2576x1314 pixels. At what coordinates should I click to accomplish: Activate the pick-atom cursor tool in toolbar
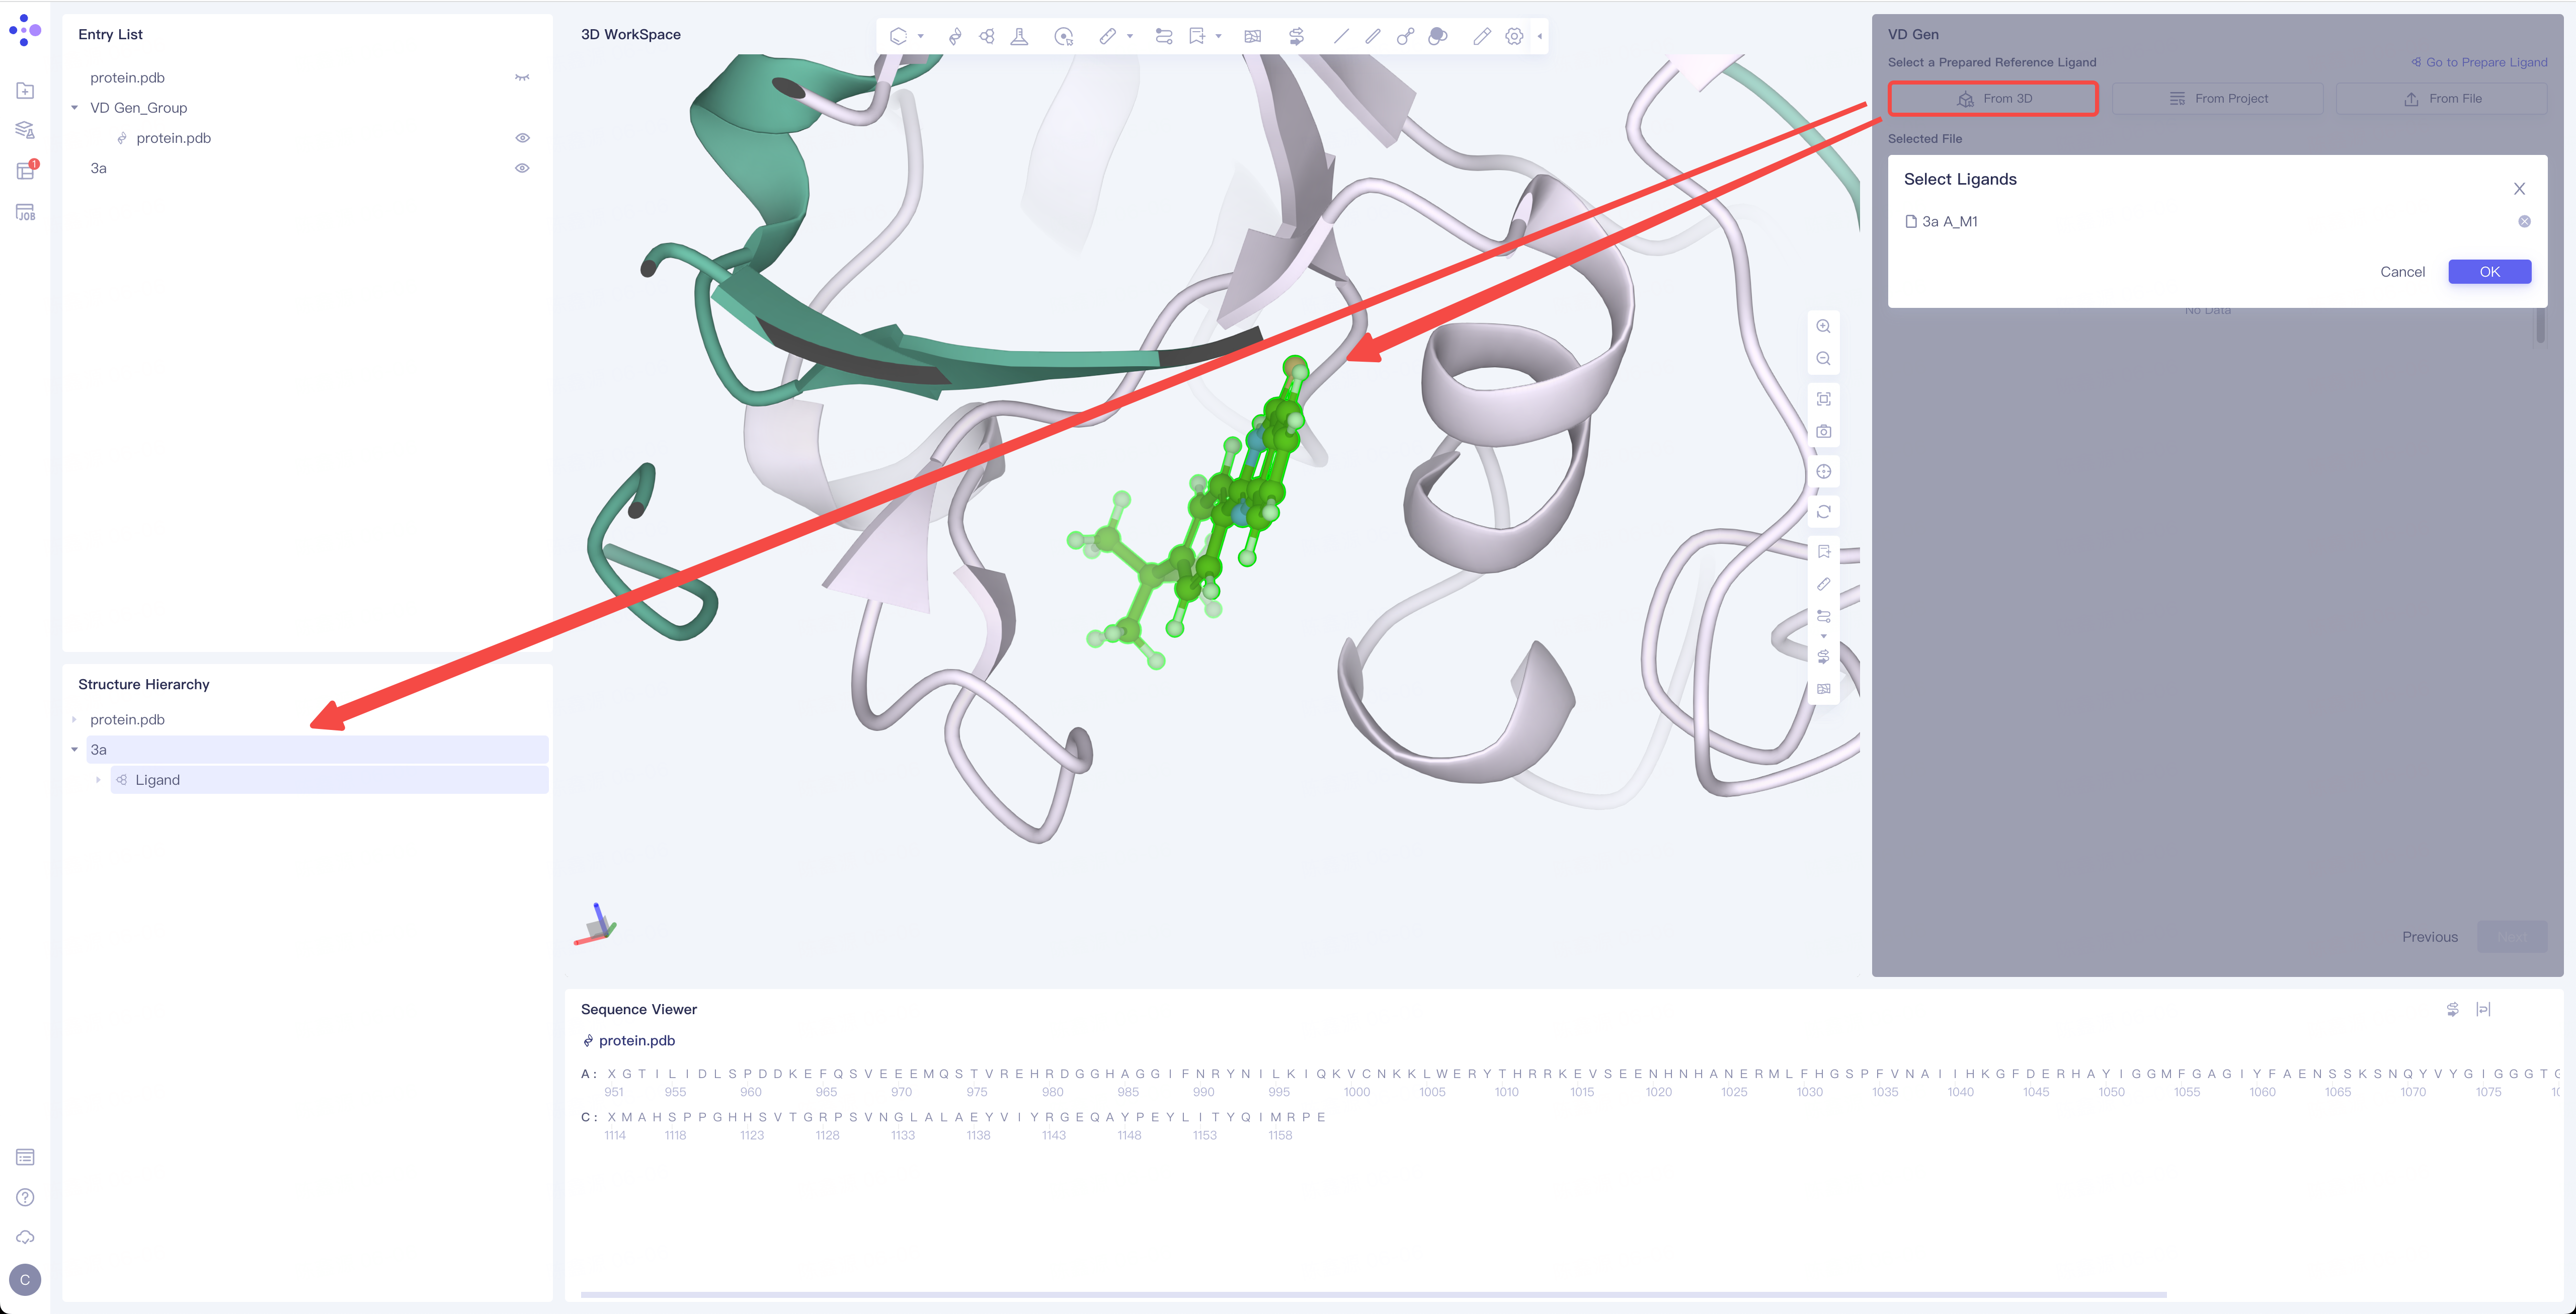1063,36
